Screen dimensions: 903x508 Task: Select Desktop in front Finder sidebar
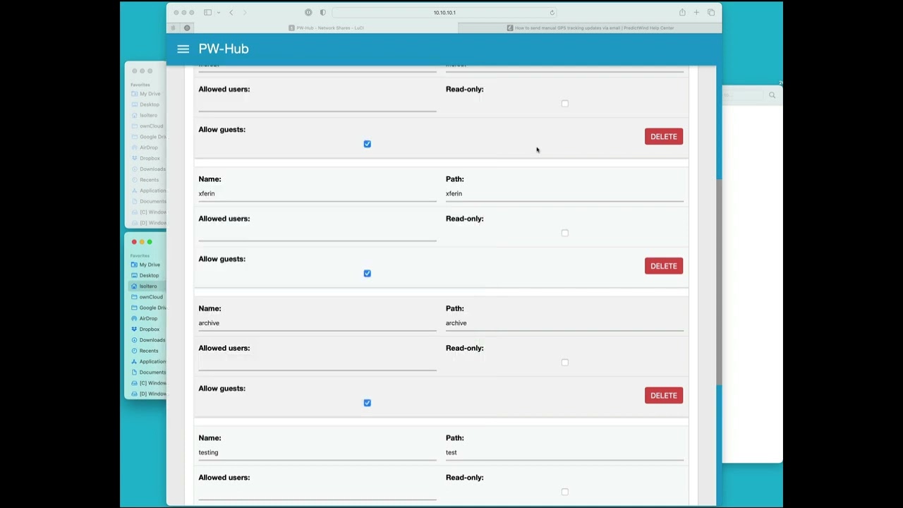pyautogui.click(x=148, y=275)
